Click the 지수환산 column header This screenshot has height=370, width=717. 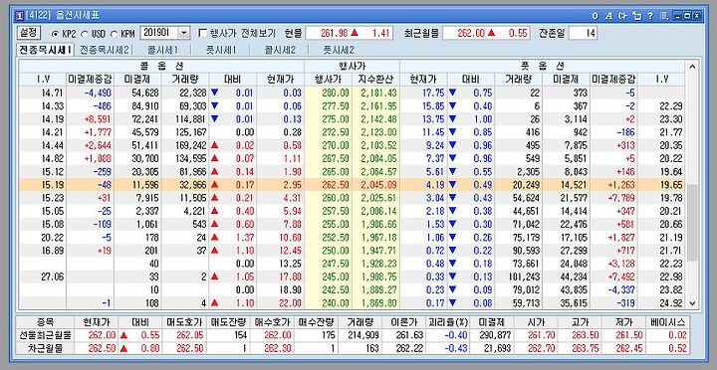(x=375, y=80)
